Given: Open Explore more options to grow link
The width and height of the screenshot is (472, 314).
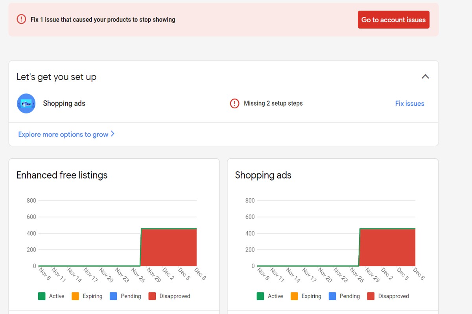Looking at the screenshot, I should click(63, 134).
